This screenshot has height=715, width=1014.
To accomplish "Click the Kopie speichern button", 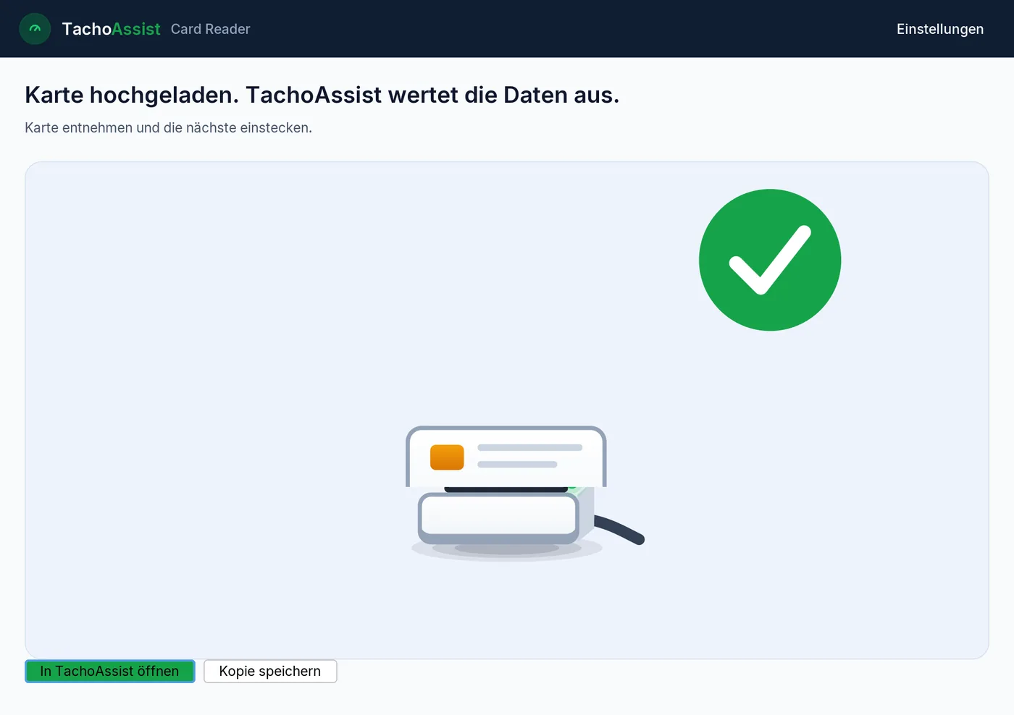I will (270, 671).
